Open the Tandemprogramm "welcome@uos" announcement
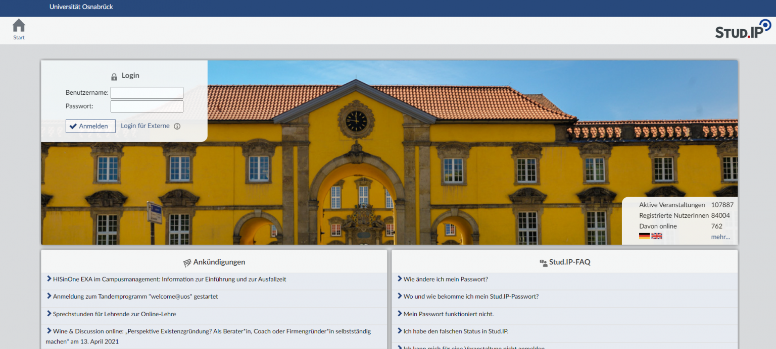The height and width of the screenshot is (349, 776). (136, 297)
